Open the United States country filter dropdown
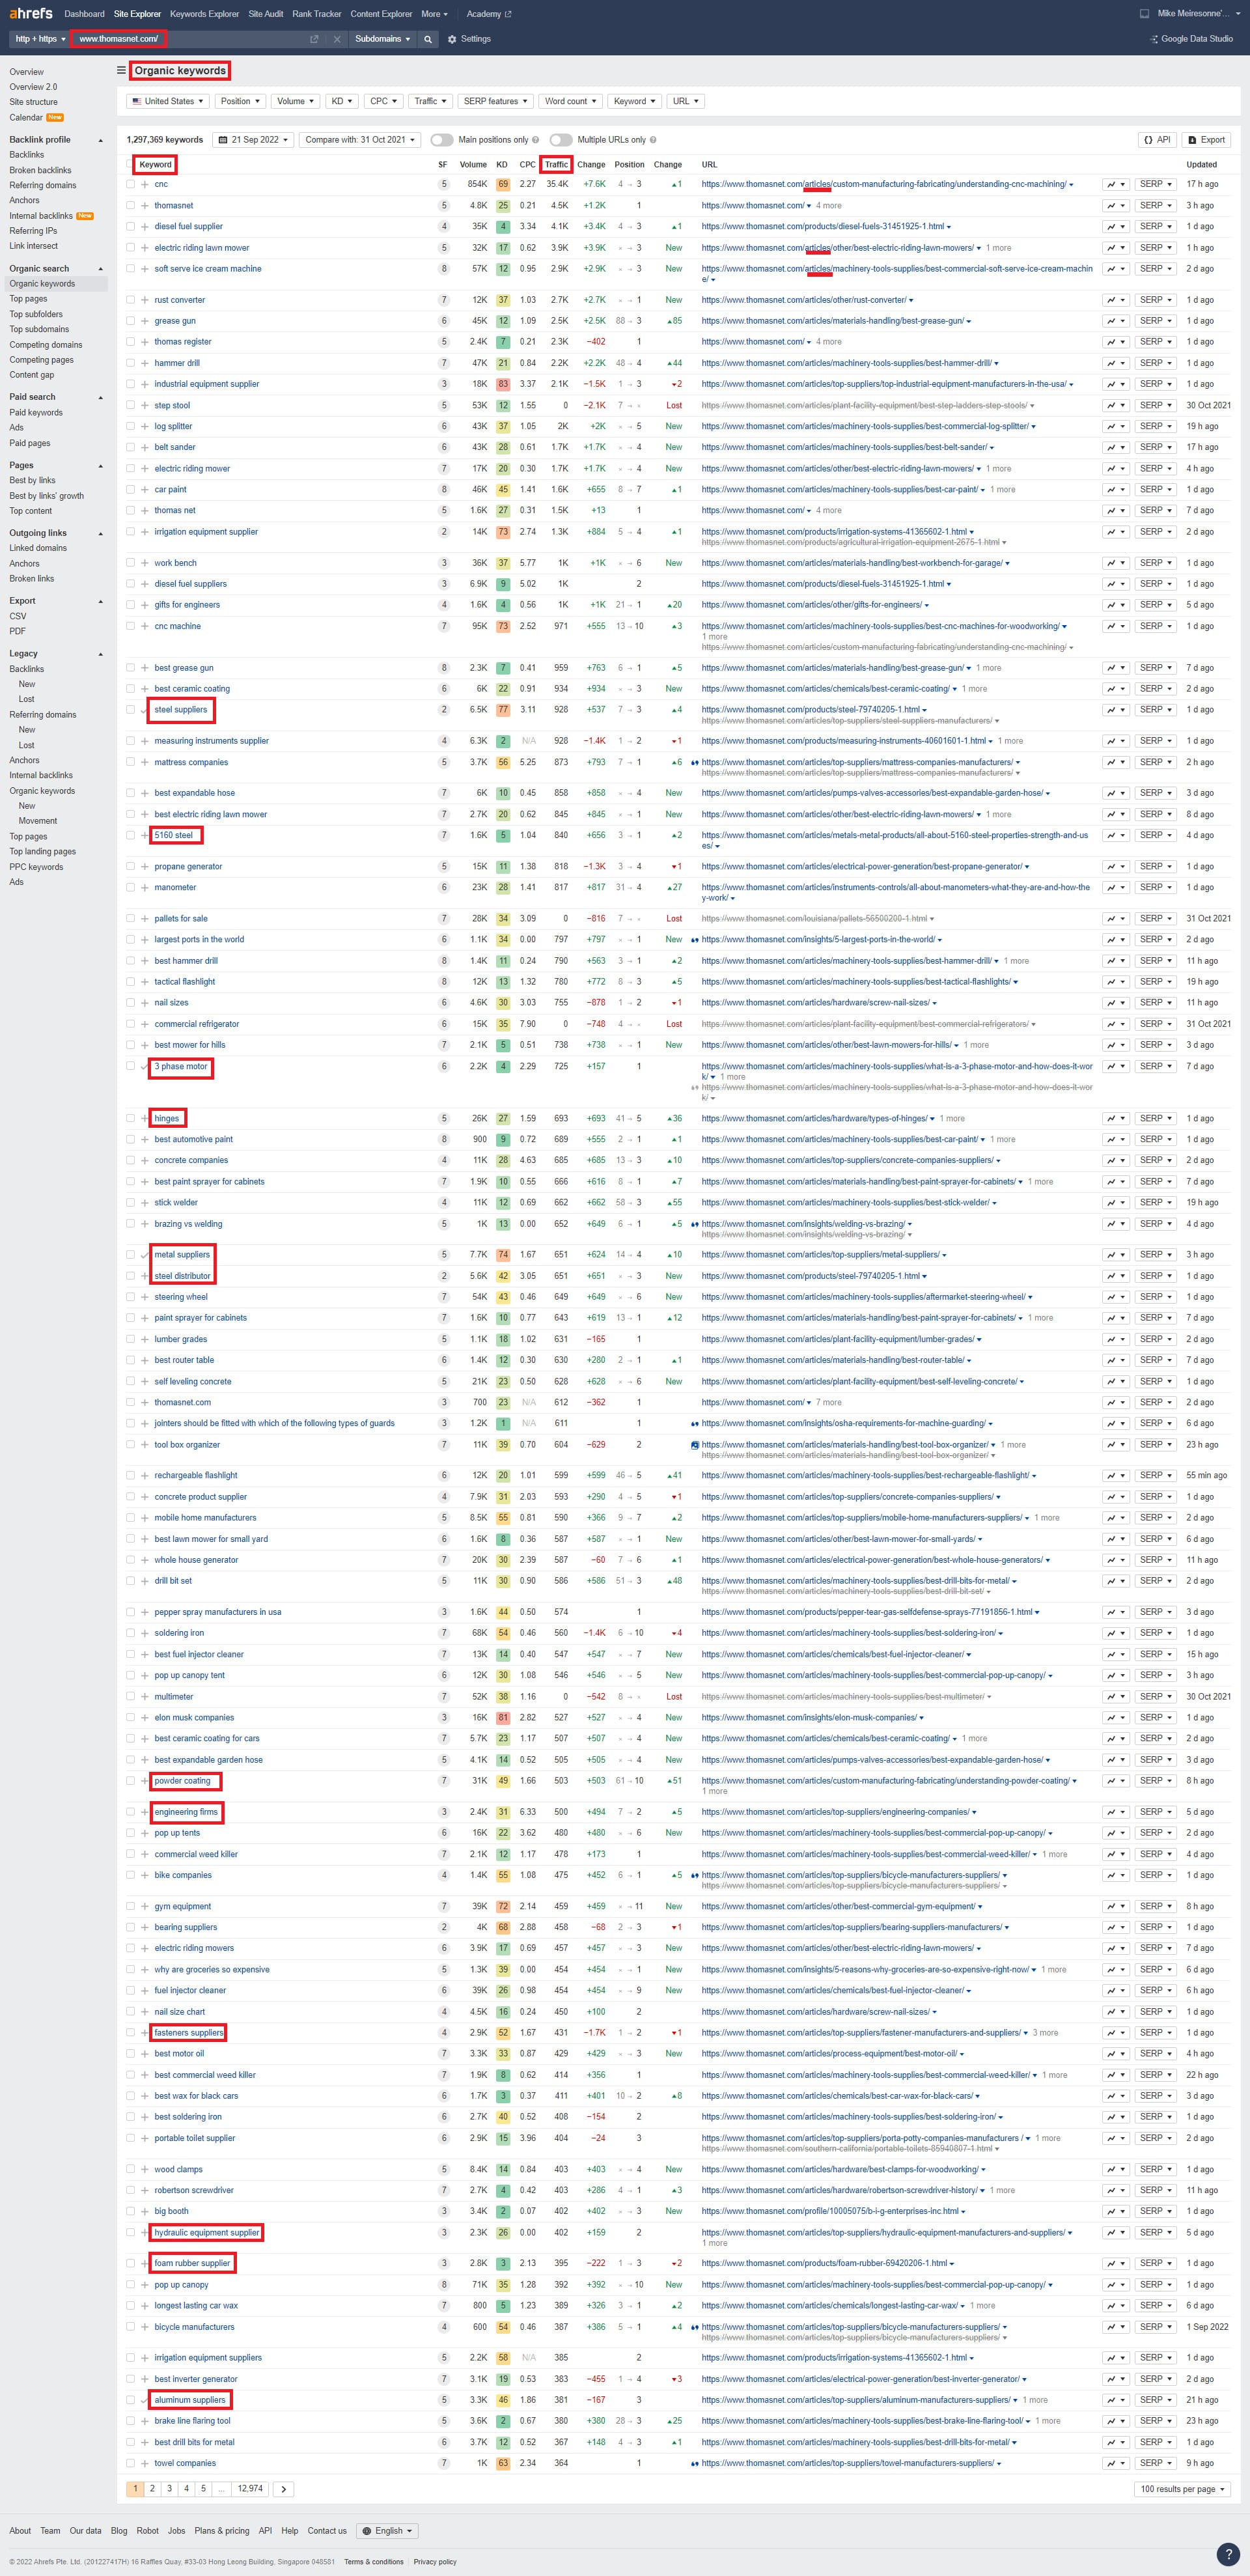Screen dimensions: 1250x2576 166,101
